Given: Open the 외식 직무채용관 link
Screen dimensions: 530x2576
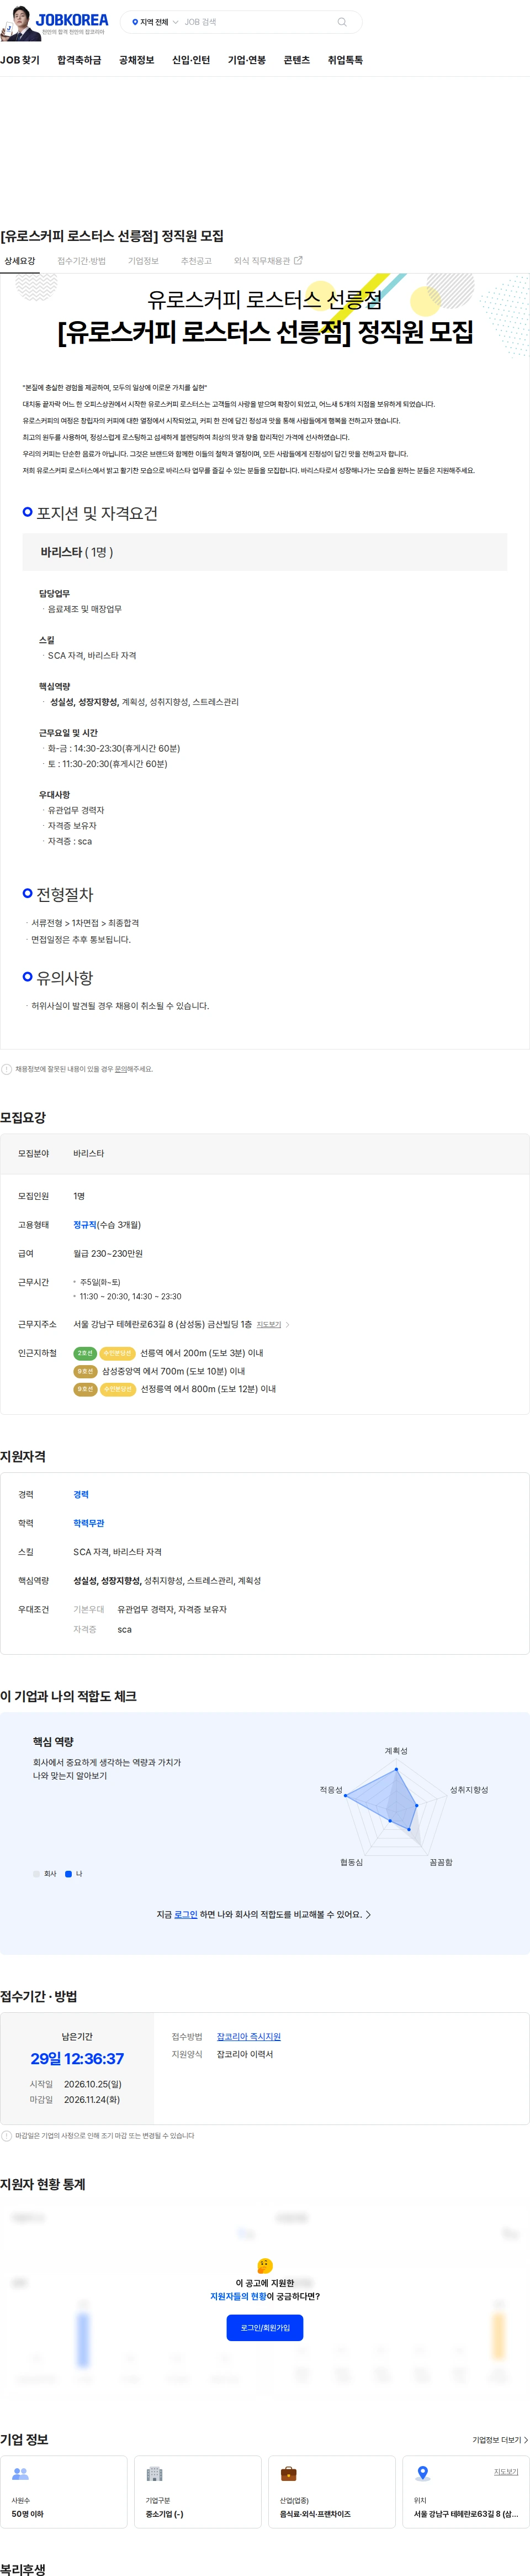Looking at the screenshot, I should point(262,261).
